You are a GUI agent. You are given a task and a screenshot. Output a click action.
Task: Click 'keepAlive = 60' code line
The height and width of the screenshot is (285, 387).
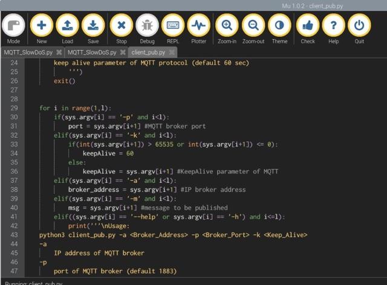point(108,153)
